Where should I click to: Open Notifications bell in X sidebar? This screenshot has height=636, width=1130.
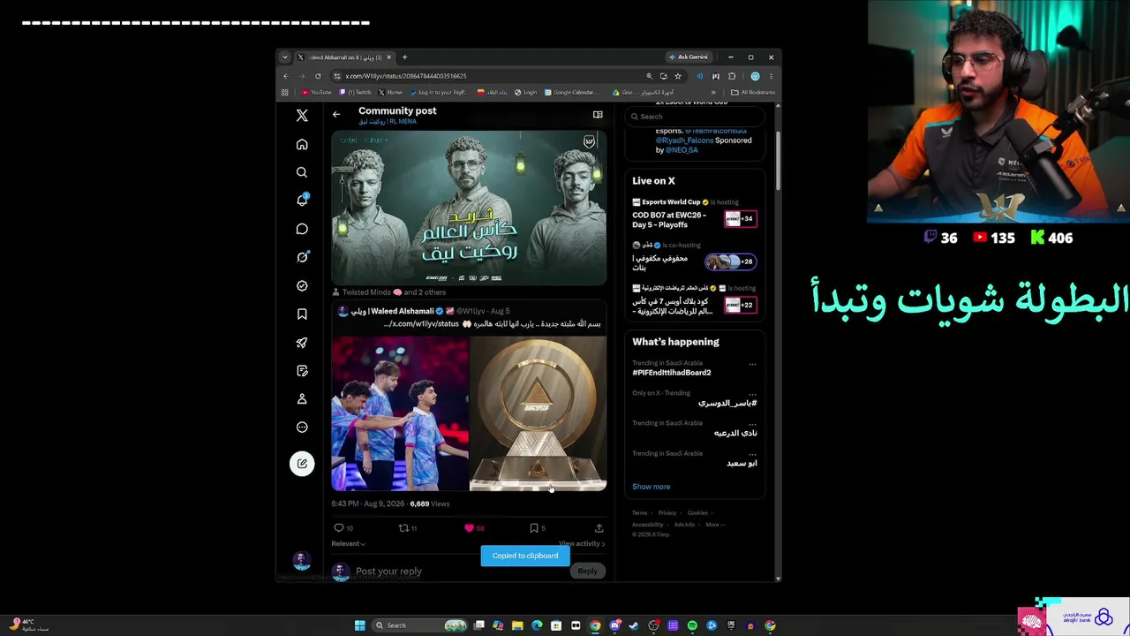click(x=302, y=201)
